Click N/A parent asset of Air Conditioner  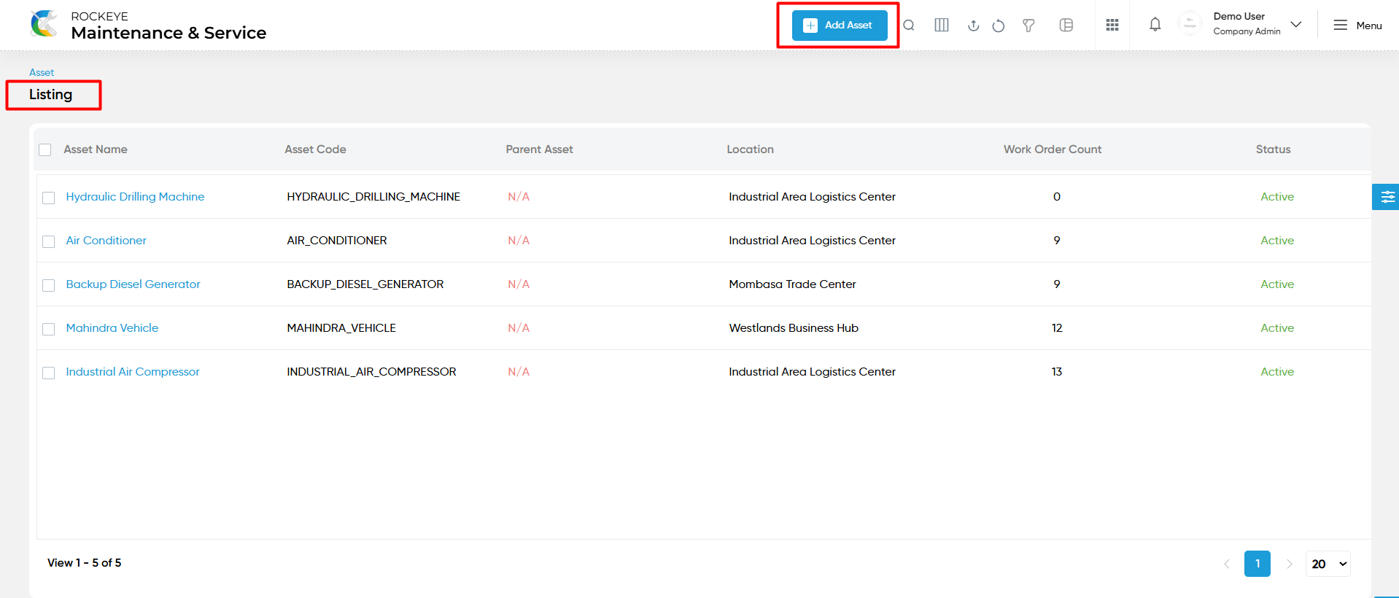[x=519, y=241]
